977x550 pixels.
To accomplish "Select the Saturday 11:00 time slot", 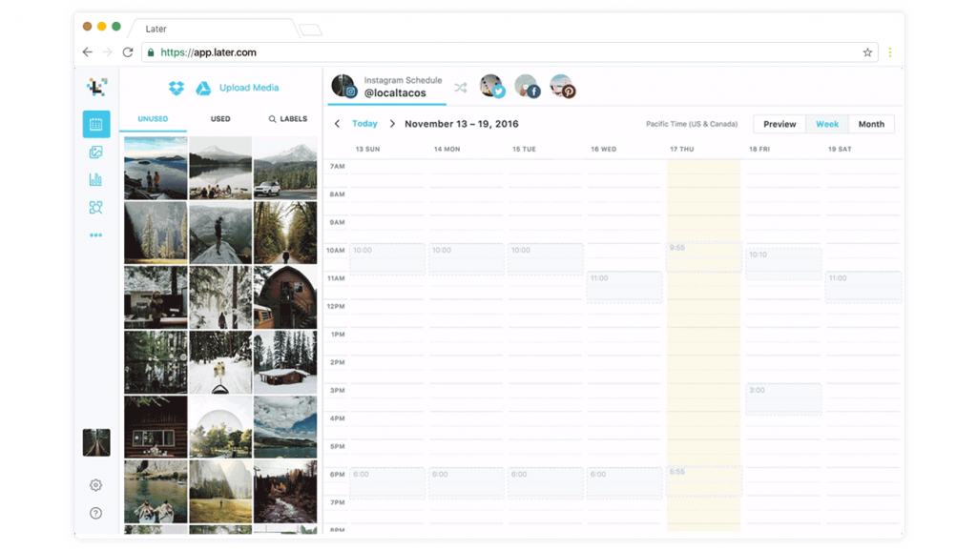I will coord(863,287).
